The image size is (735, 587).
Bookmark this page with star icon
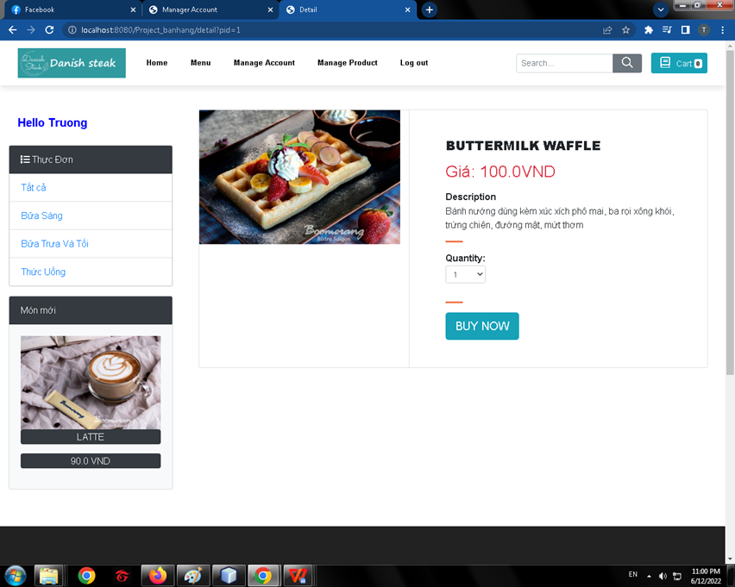click(625, 30)
